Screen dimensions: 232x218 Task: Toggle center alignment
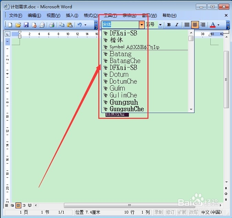pyautogui.click(x=195, y=24)
